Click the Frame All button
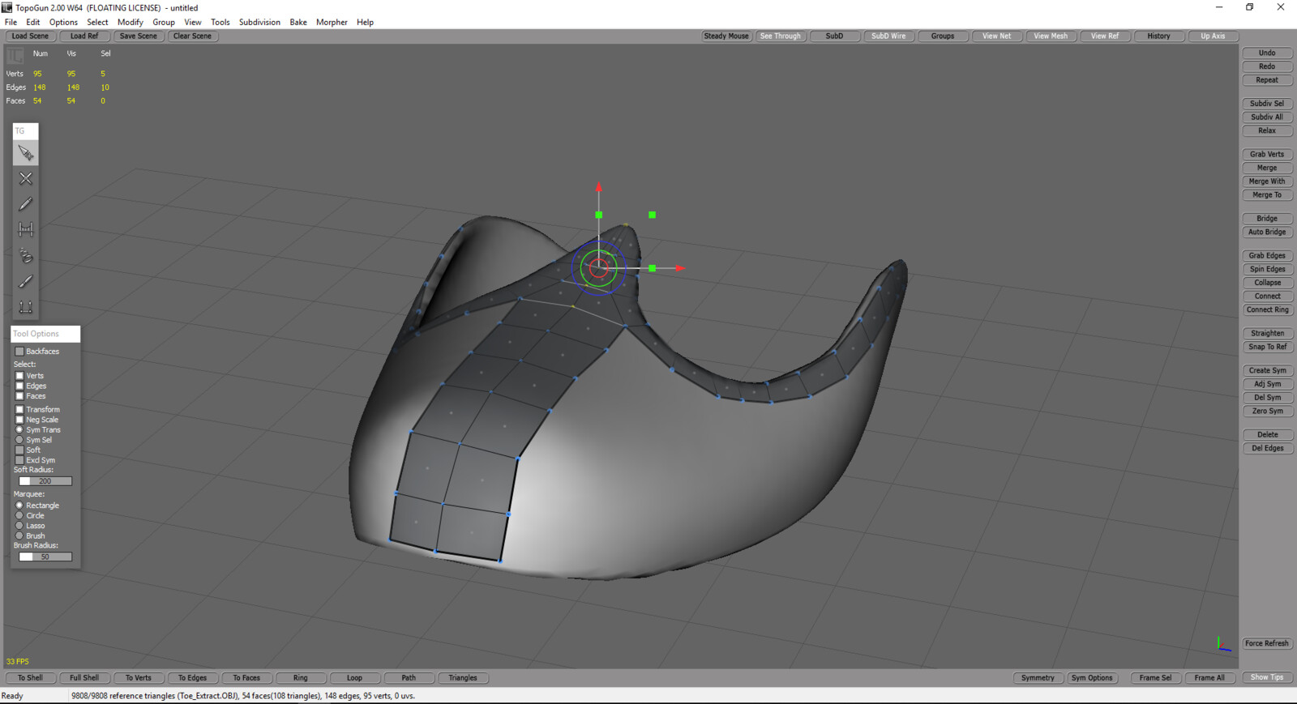The image size is (1297, 704). (1209, 677)
